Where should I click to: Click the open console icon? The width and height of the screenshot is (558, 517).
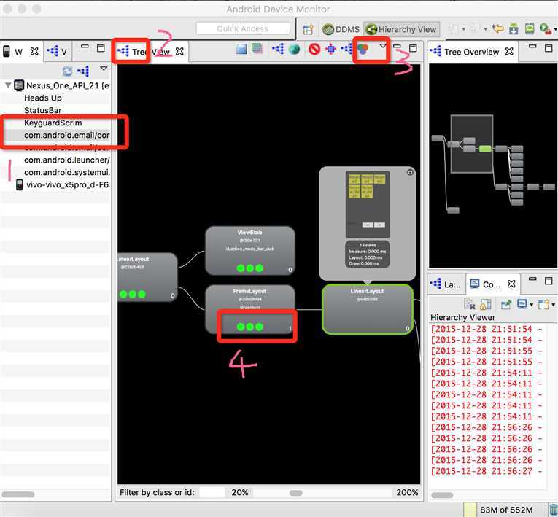(x=543, y=305)
